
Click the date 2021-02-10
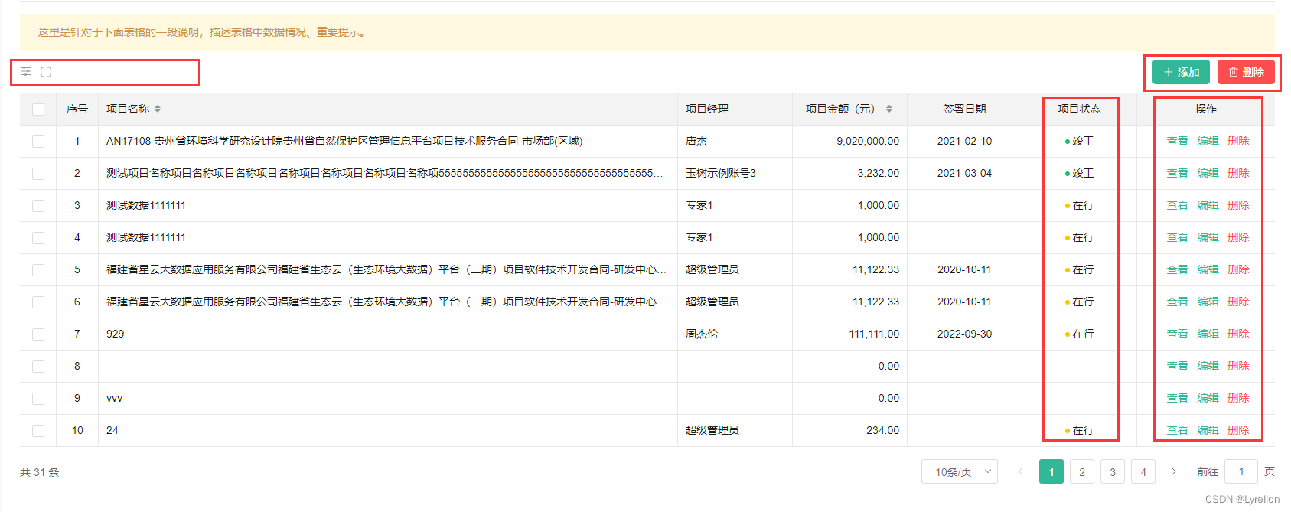[x=964, y=141]
